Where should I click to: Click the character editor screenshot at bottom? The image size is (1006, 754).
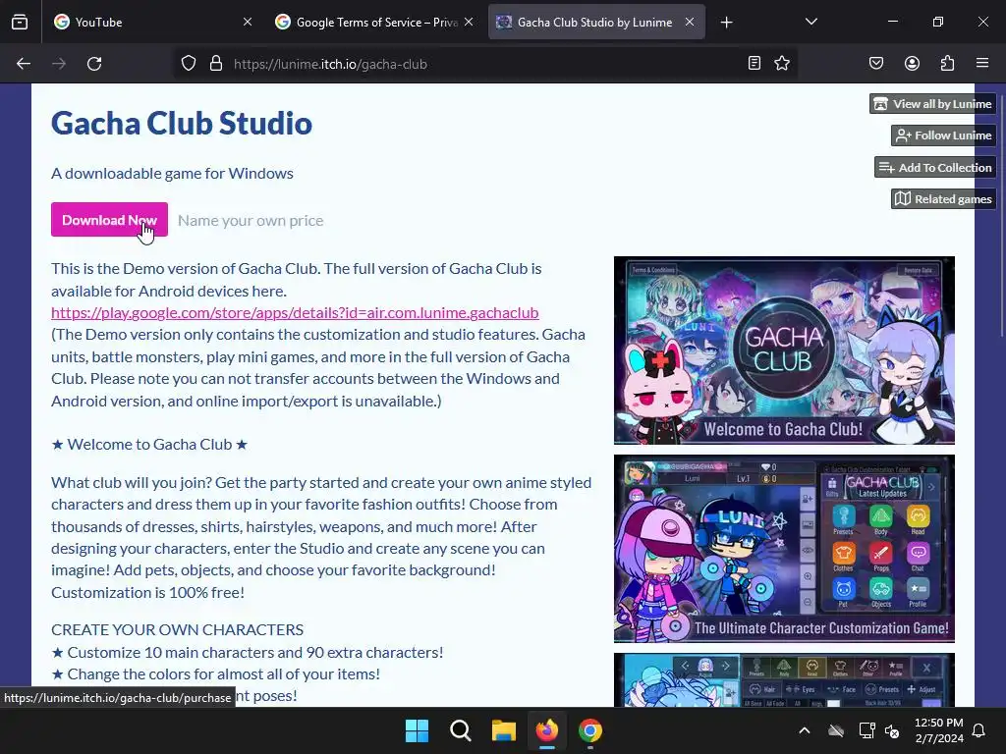pos(784,680)
